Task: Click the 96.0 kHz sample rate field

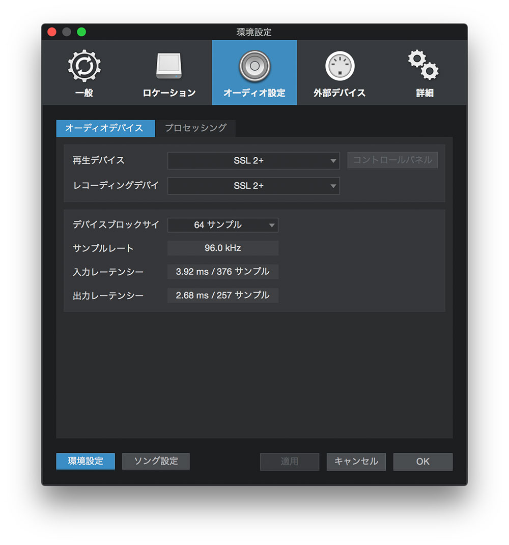Action: click(x=223, y=248)
